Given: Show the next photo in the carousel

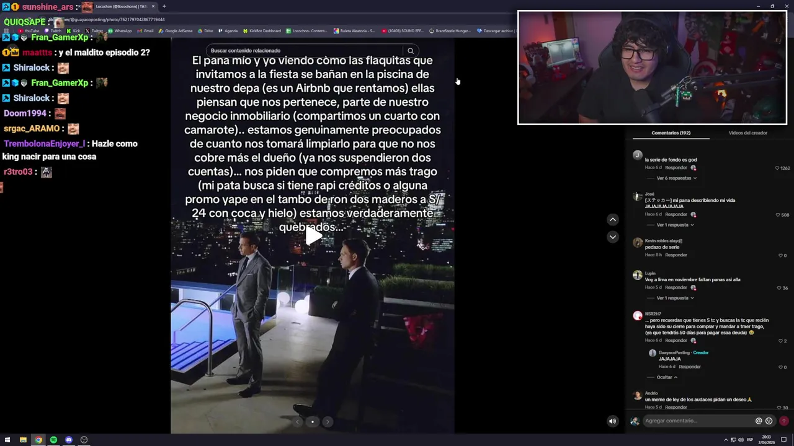Looking at the screenshot, I should tap(328, 422).
